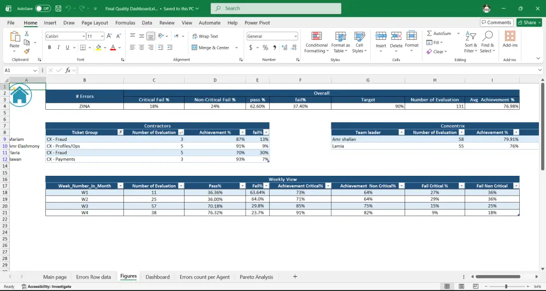This screenshot has height=291, width=546.
Task: Open the Power Pivot tab
Action: pos(257,22)
